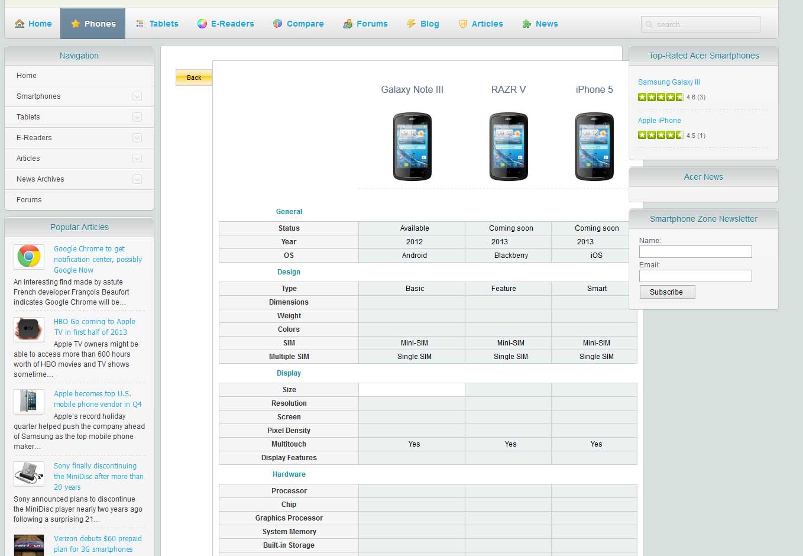Viewport: 803px width, 556px height.
Task: Expand the Smartphones navigation submenu
Action: click(137, 96)
